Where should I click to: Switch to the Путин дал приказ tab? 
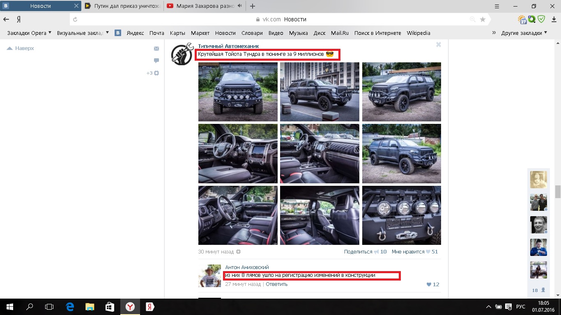pyautogui.click(x=122, y=6)
